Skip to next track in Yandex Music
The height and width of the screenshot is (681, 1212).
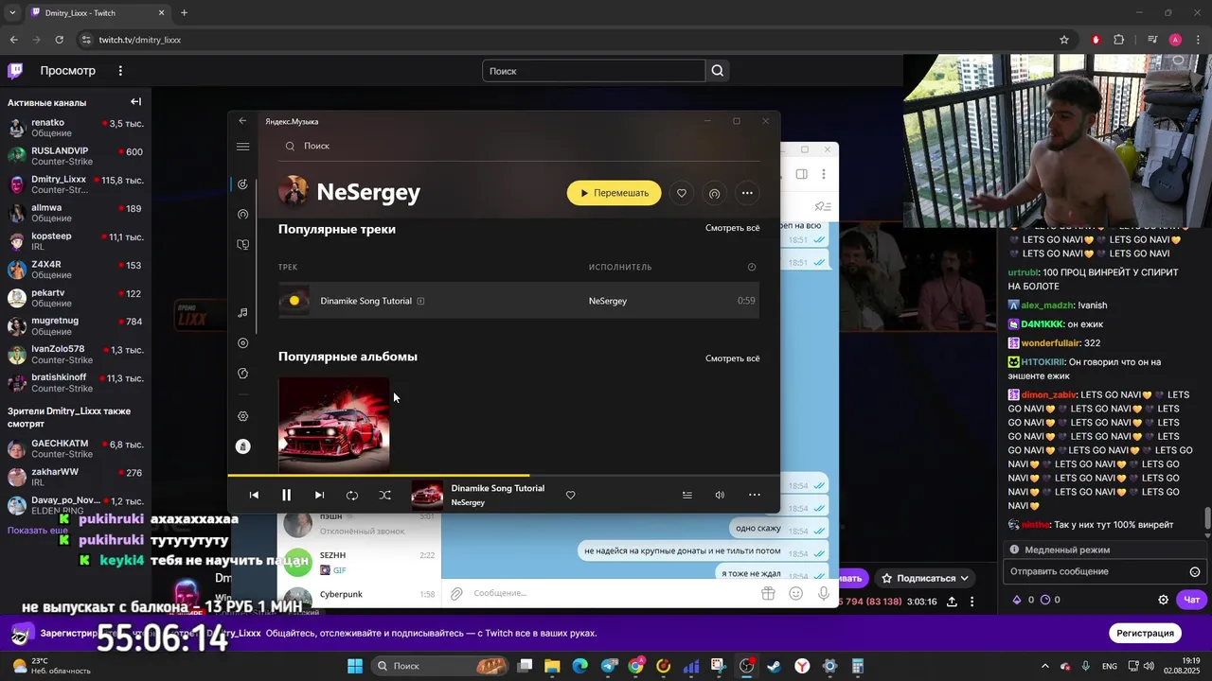(x=319, y=495)
